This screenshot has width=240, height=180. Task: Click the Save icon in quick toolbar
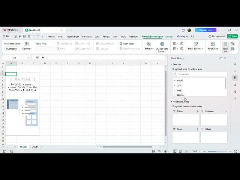(15, 36)
